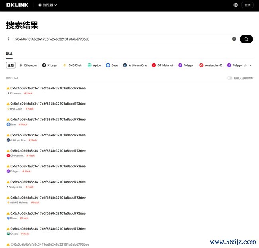Screen dimensions: 259x248
Task: Click warning triangle beside Polygon result
Action: coord(8,166)
